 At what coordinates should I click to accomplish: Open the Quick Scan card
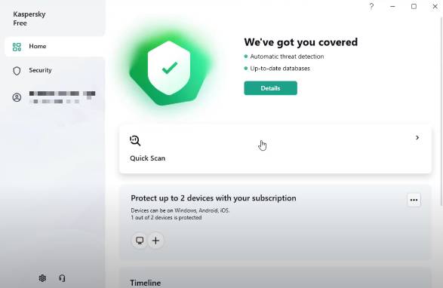point(275,149)
